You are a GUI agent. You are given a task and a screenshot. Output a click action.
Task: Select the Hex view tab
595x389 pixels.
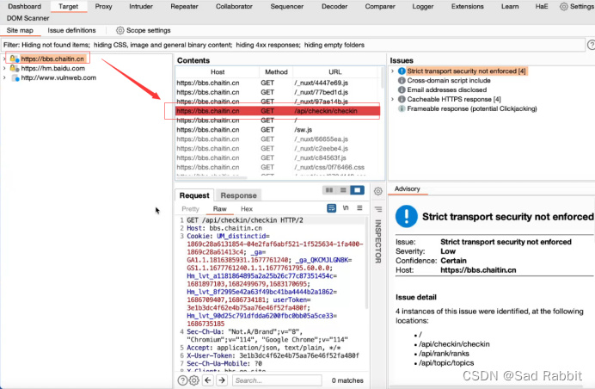[x=247, y=208]
